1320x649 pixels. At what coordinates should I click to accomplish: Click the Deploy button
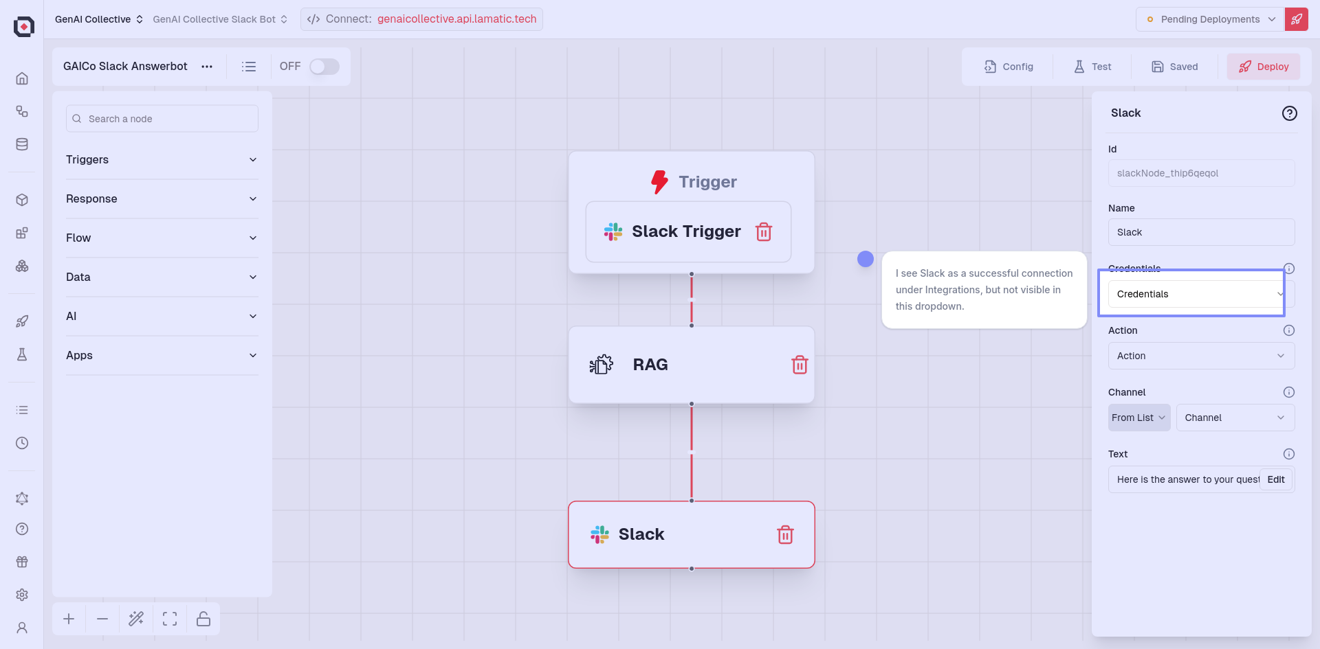(1263, 67)
